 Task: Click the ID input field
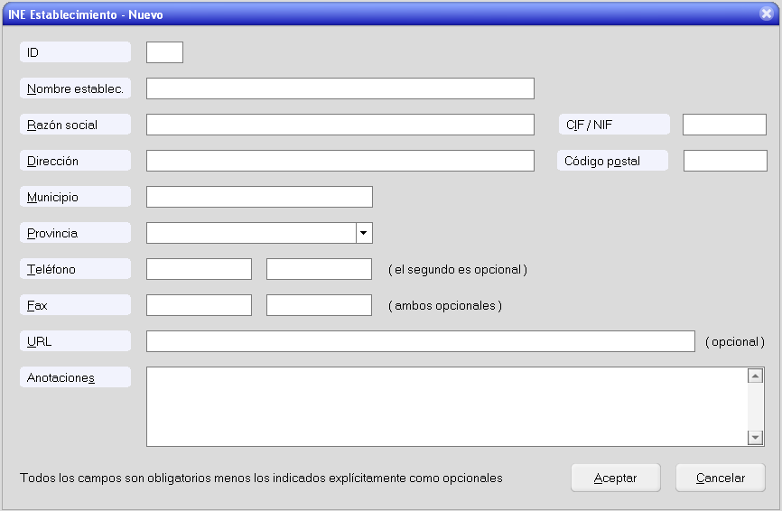point(164,52)
